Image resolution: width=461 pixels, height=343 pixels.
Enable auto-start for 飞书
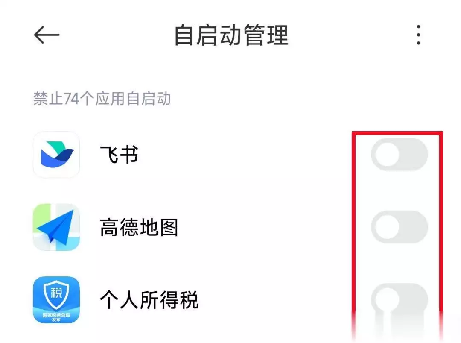[399, 155]
